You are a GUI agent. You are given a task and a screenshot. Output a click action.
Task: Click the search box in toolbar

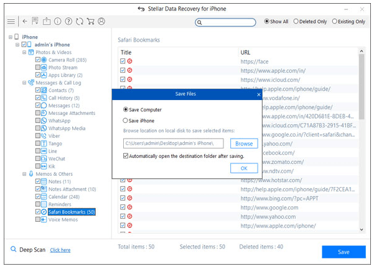(x=225, y=22)
